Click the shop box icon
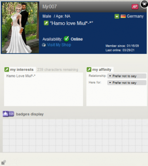The width and height of the screenshot is (148, 166). point(44,45)
